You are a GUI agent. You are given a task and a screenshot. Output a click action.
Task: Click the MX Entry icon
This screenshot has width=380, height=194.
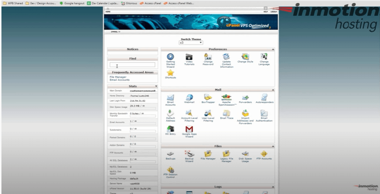coord(170,129)
